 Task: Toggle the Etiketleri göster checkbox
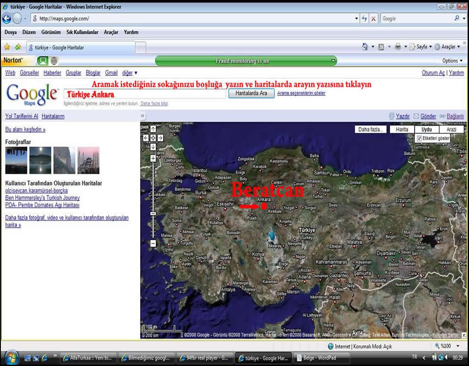coord(419,138)
